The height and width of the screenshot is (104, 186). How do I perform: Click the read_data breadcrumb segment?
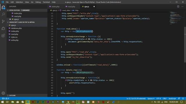(x=66, y=10)
